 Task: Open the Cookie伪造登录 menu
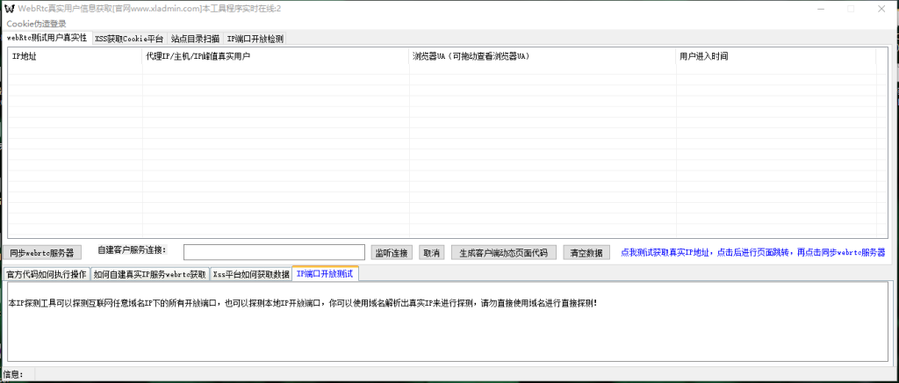click(35, 24)
